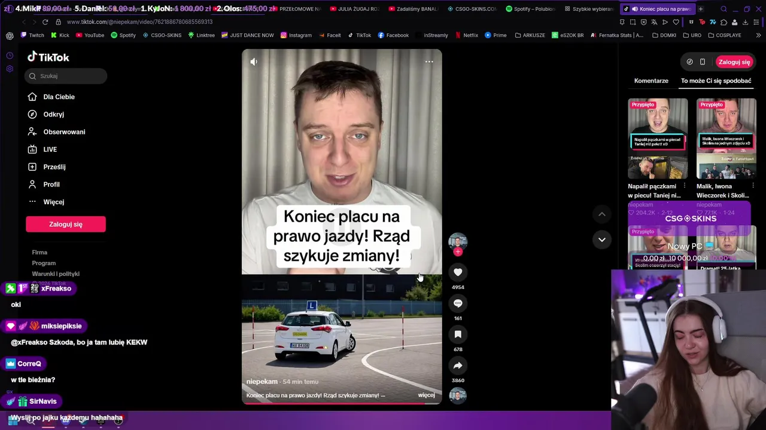Screen dimensions: 766x430
Task: Mute the TikTok video sound
Action: 254,62
